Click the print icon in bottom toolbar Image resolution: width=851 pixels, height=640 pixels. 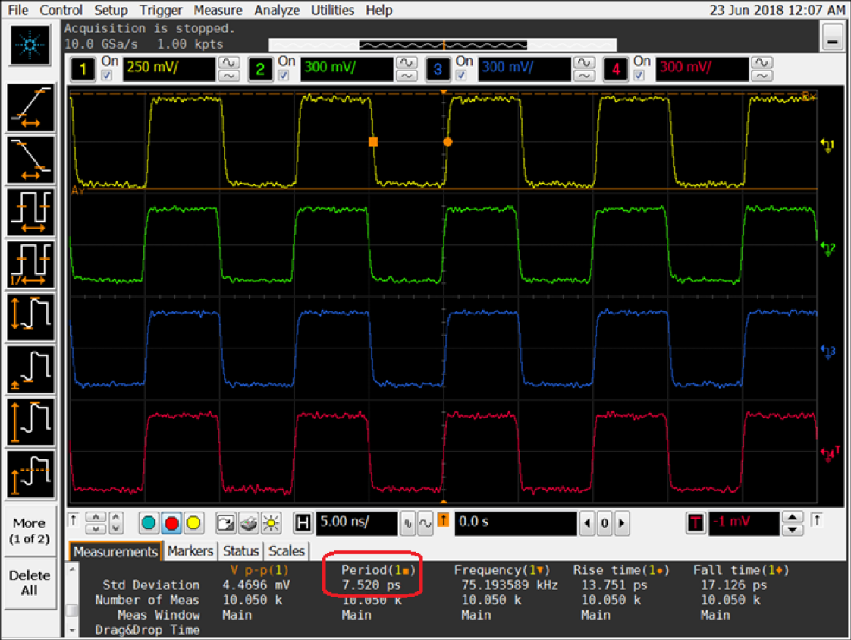tap(248, 523)
